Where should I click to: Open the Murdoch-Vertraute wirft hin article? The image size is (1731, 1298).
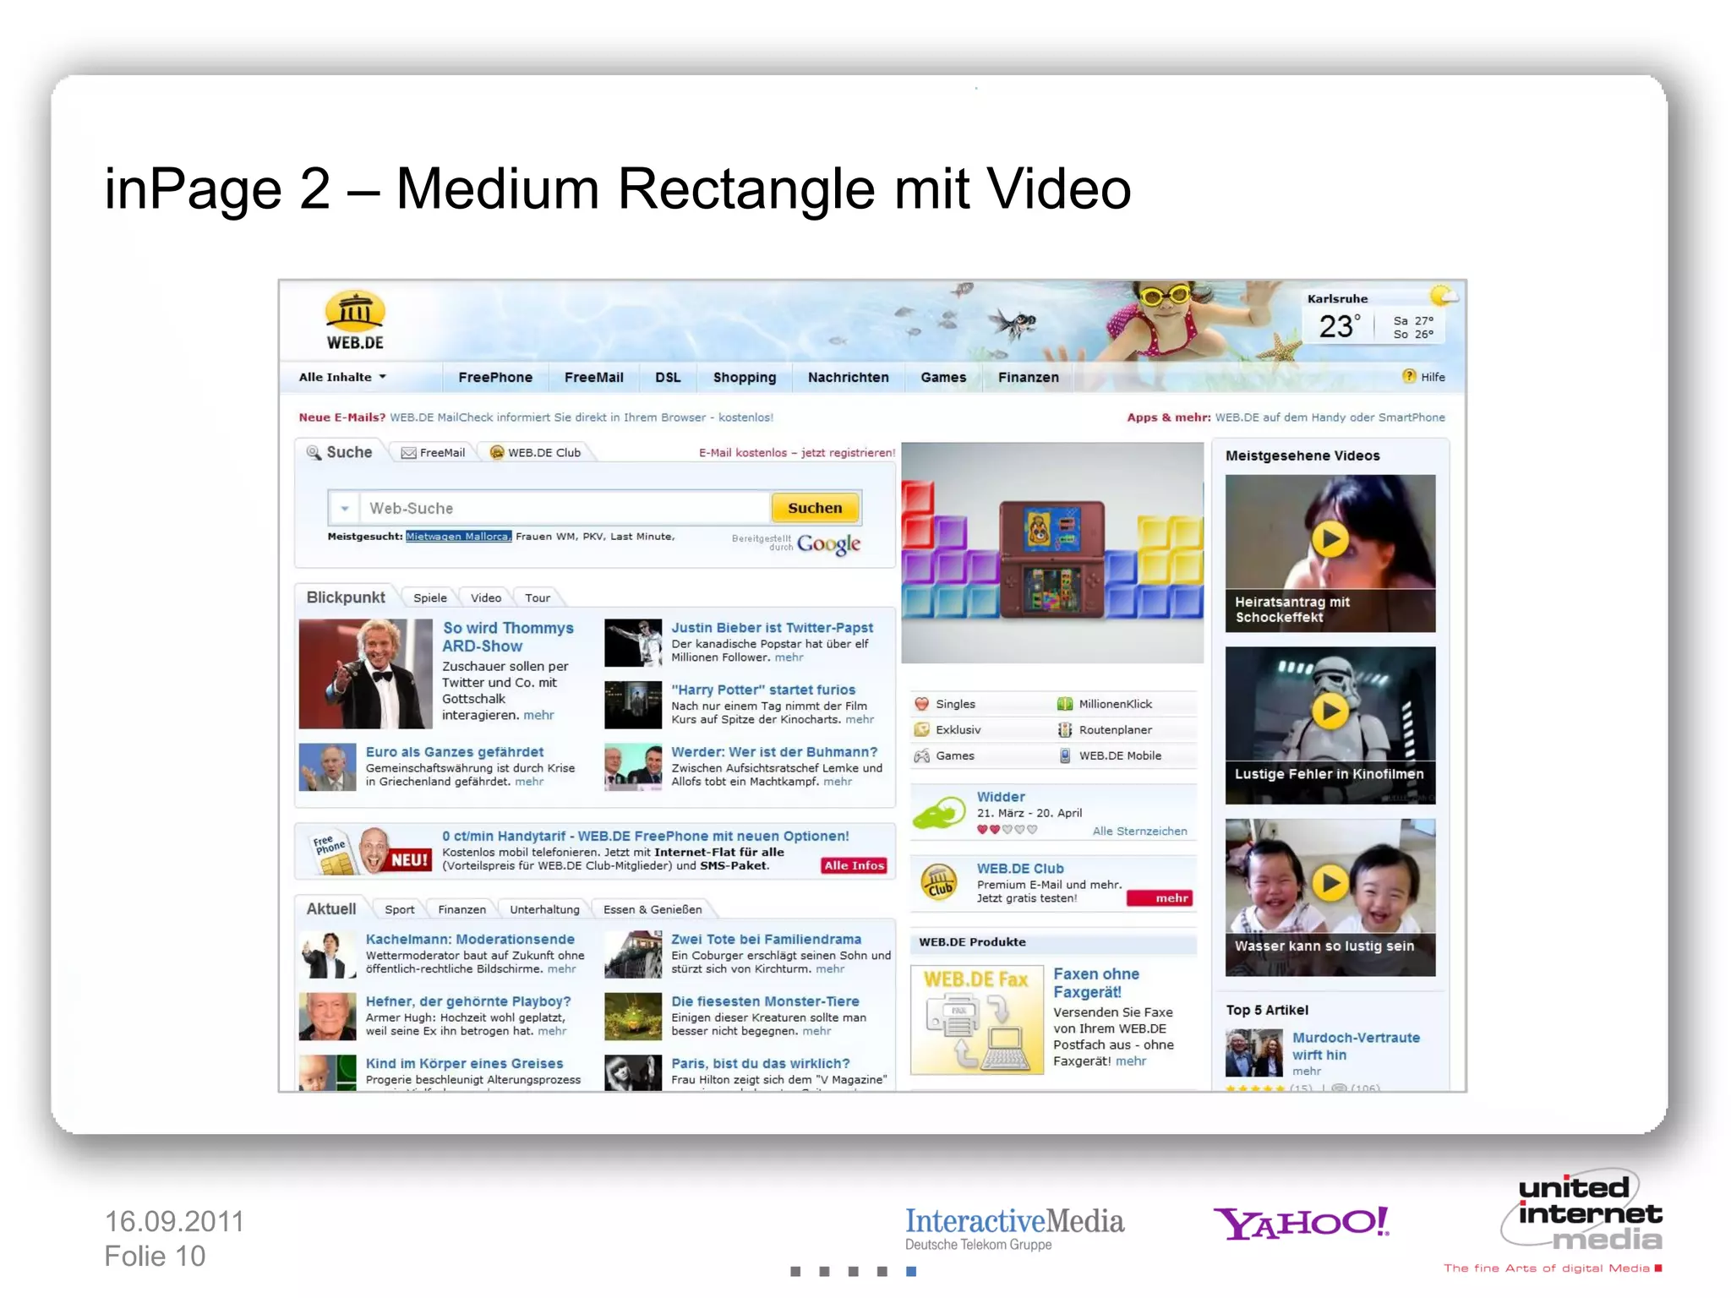[x=1355, y=1045]
